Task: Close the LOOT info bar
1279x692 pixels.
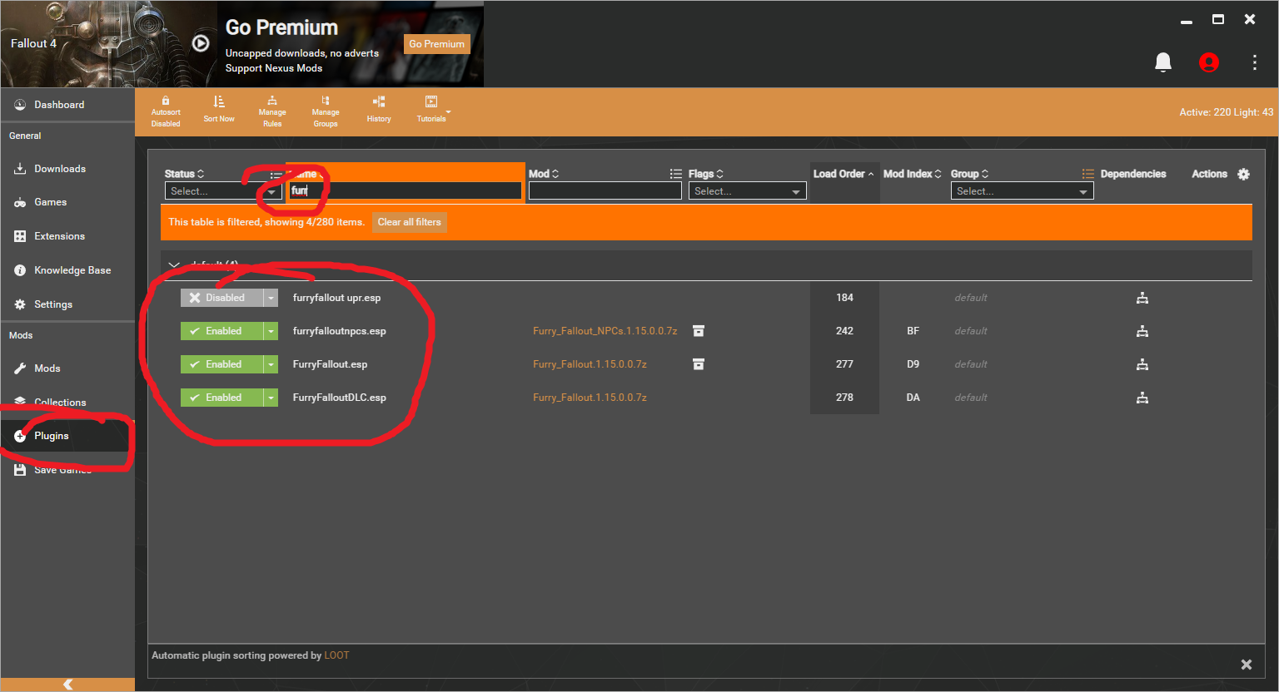Action: [x=1247, y=665]
